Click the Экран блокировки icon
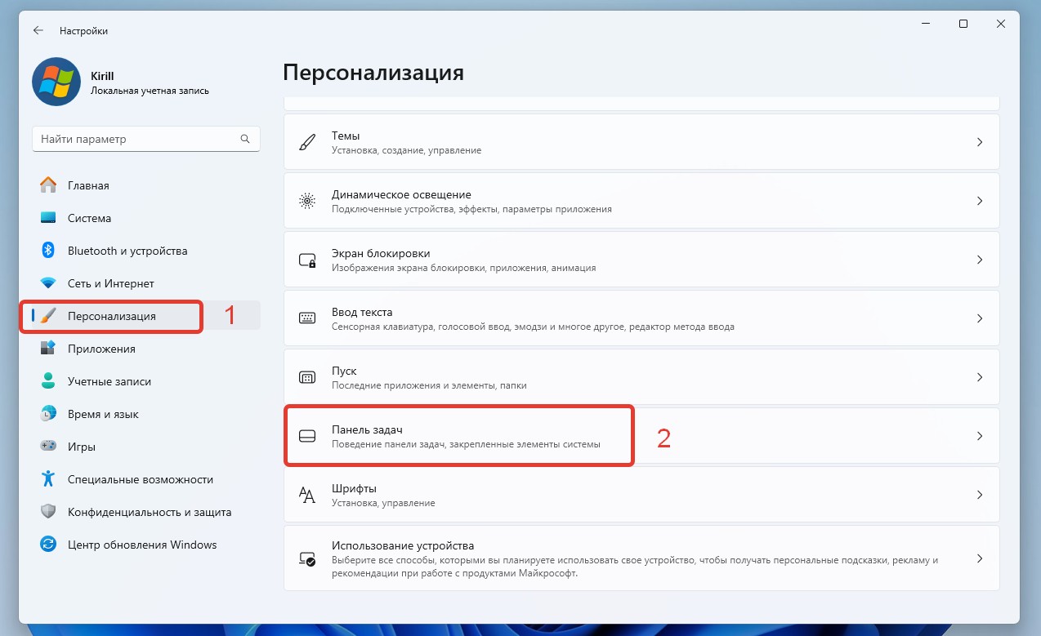The height and width of the screenshot is (636, 1041). pyautogui.click(x=307, y=260)
